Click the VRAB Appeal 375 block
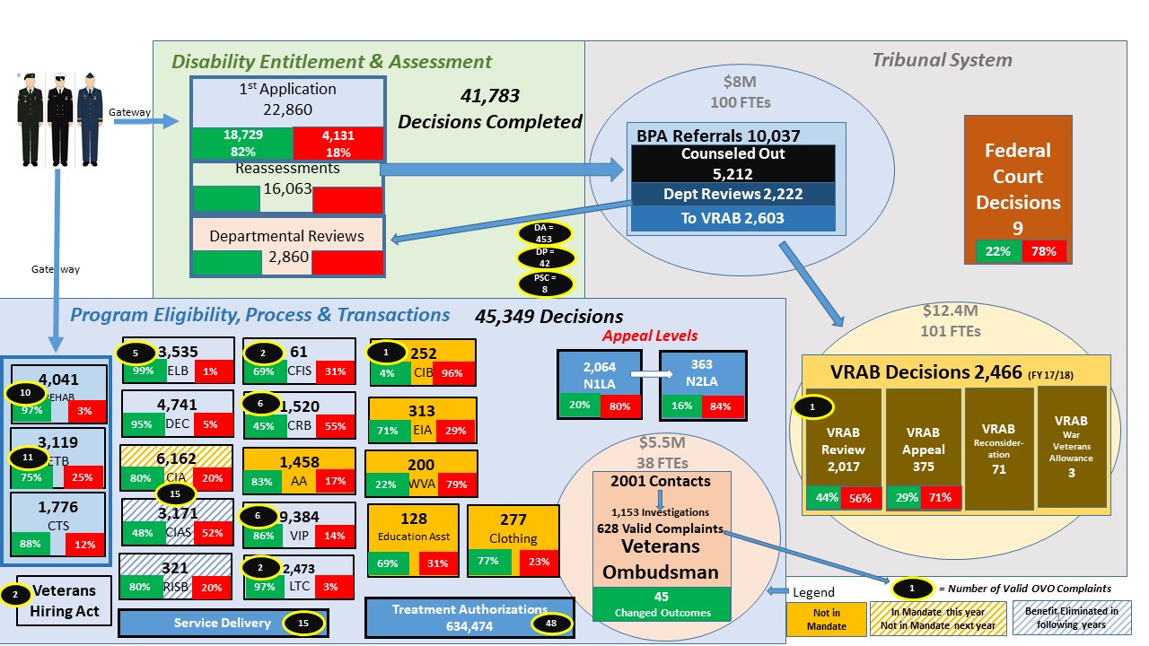Image resolution: width=1149 pixels, height=646 pixels. point(923,449)
